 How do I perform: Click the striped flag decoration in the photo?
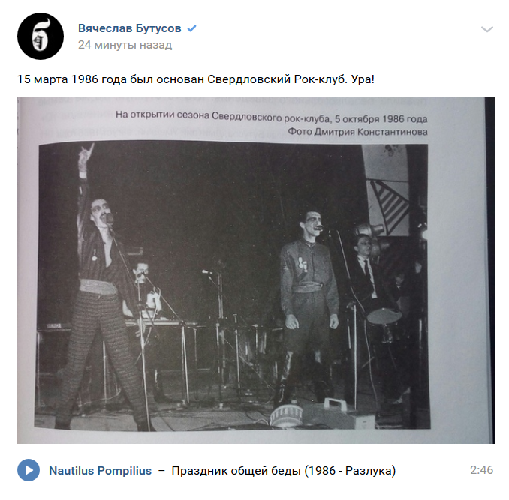[390, 205]
